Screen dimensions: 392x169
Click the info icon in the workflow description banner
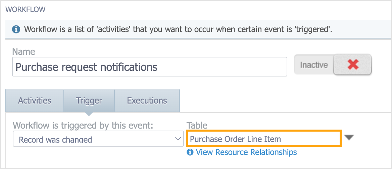(16, 30)
